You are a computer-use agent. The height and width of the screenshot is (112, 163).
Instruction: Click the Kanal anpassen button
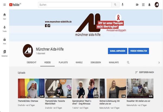[117, 51]
